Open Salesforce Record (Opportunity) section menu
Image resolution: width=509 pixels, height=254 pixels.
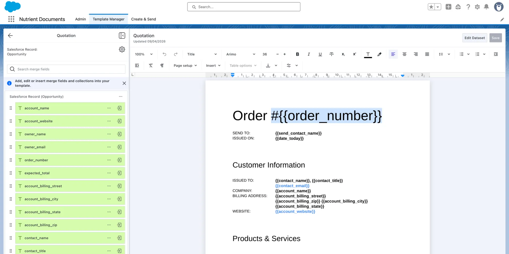tap(121, 97)
